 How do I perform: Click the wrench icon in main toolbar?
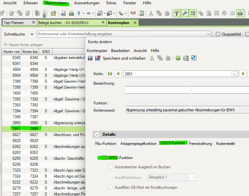click(x=185, y=13)
